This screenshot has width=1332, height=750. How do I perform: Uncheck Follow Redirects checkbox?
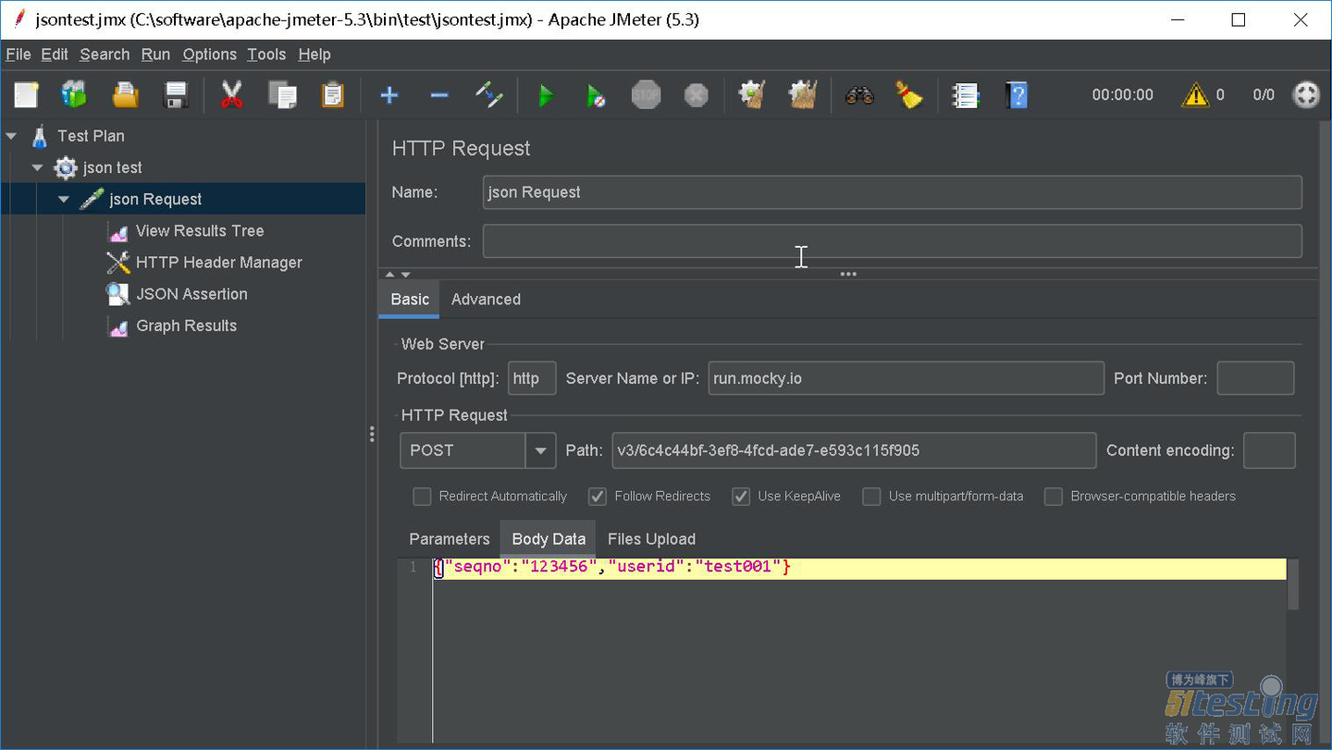click(x=598, y=497)
